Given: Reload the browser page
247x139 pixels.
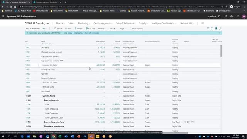Looking at the screenshot, I should click(11, 7).
